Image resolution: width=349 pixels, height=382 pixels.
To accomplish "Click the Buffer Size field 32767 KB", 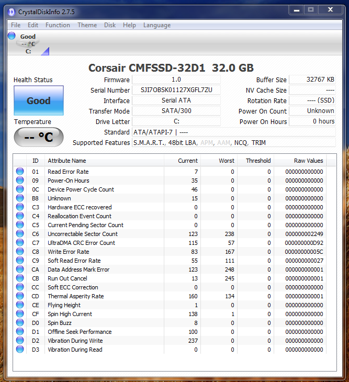I will point(312,80).
